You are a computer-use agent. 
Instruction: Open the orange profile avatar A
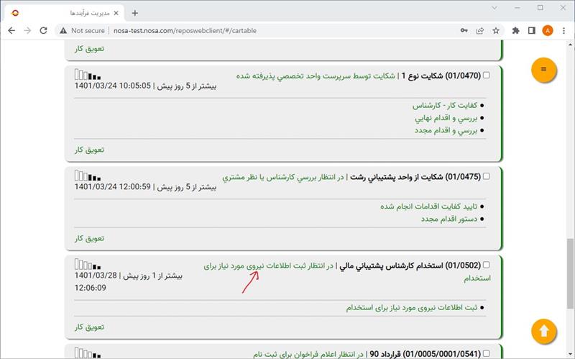(x=548, y=31)
